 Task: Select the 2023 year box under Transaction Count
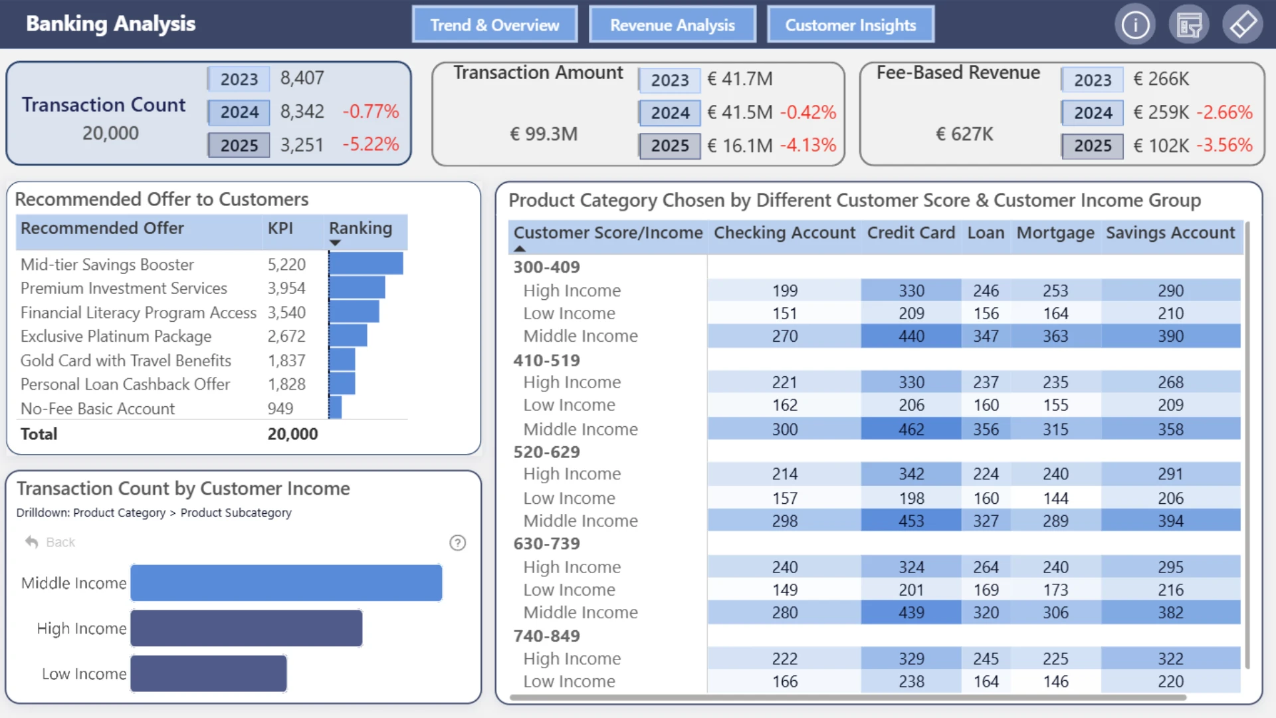pyautogui.click(x=239, y=79)
